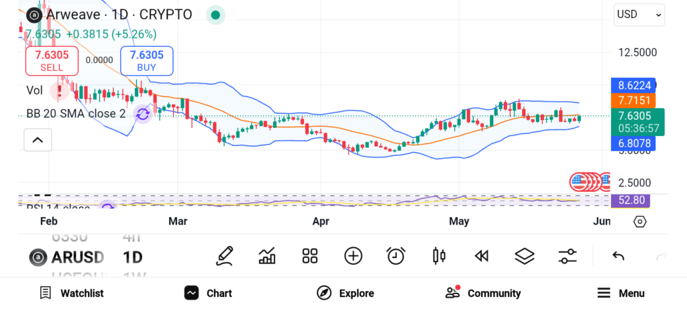This screenshot has width=687, height=309.
Task: Open the Community tab
Action: [x=483, y=293]
